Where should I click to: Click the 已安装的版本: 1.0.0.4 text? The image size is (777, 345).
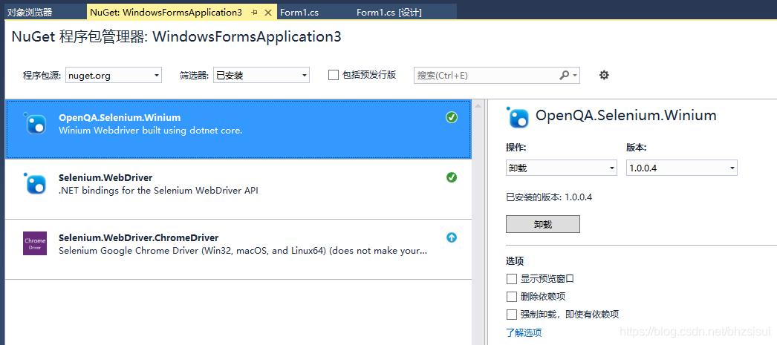click(549, 197)
